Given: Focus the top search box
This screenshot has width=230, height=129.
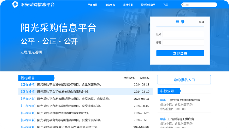Looking at the screenshot, I should pyautogui.click(x=199, y=5).
